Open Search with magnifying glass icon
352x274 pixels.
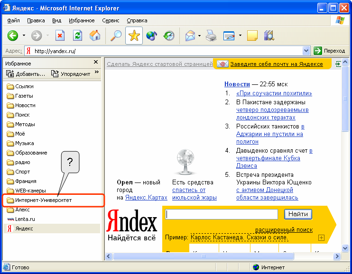point(116,36)
